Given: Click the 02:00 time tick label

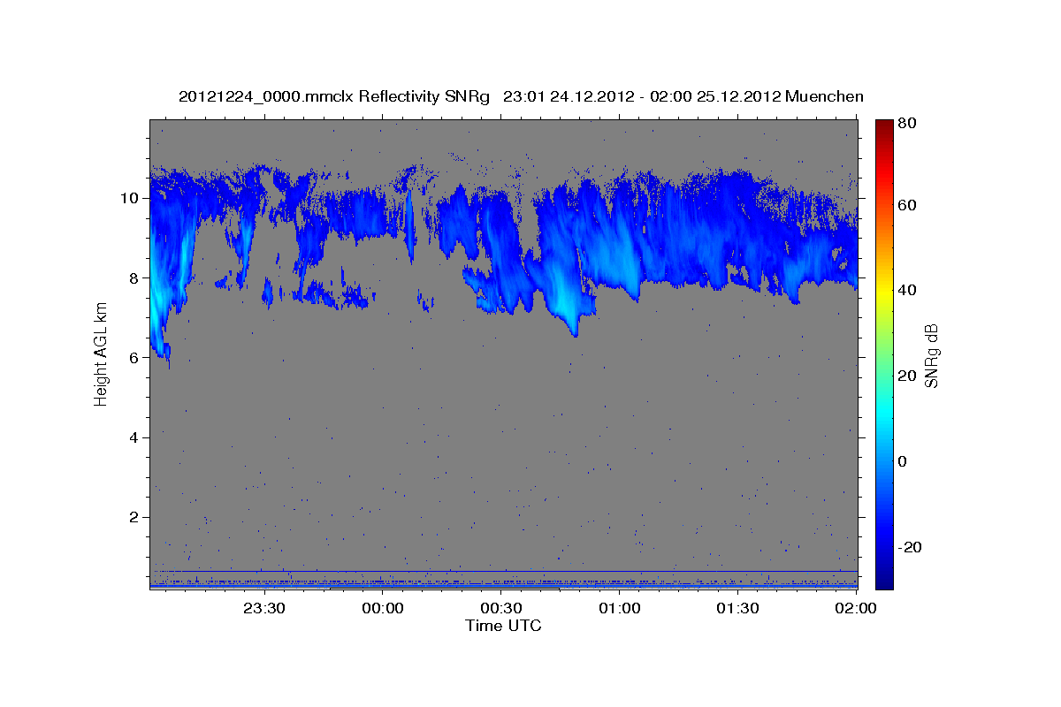Looking at the screenshot, I should tap(856, 608).
